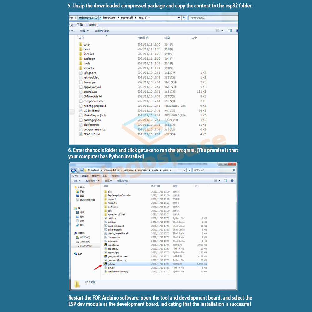The height and width of the screenshot is (312, 312).
Task: Click the deploy.sh script icon
Action: point(105,241)
